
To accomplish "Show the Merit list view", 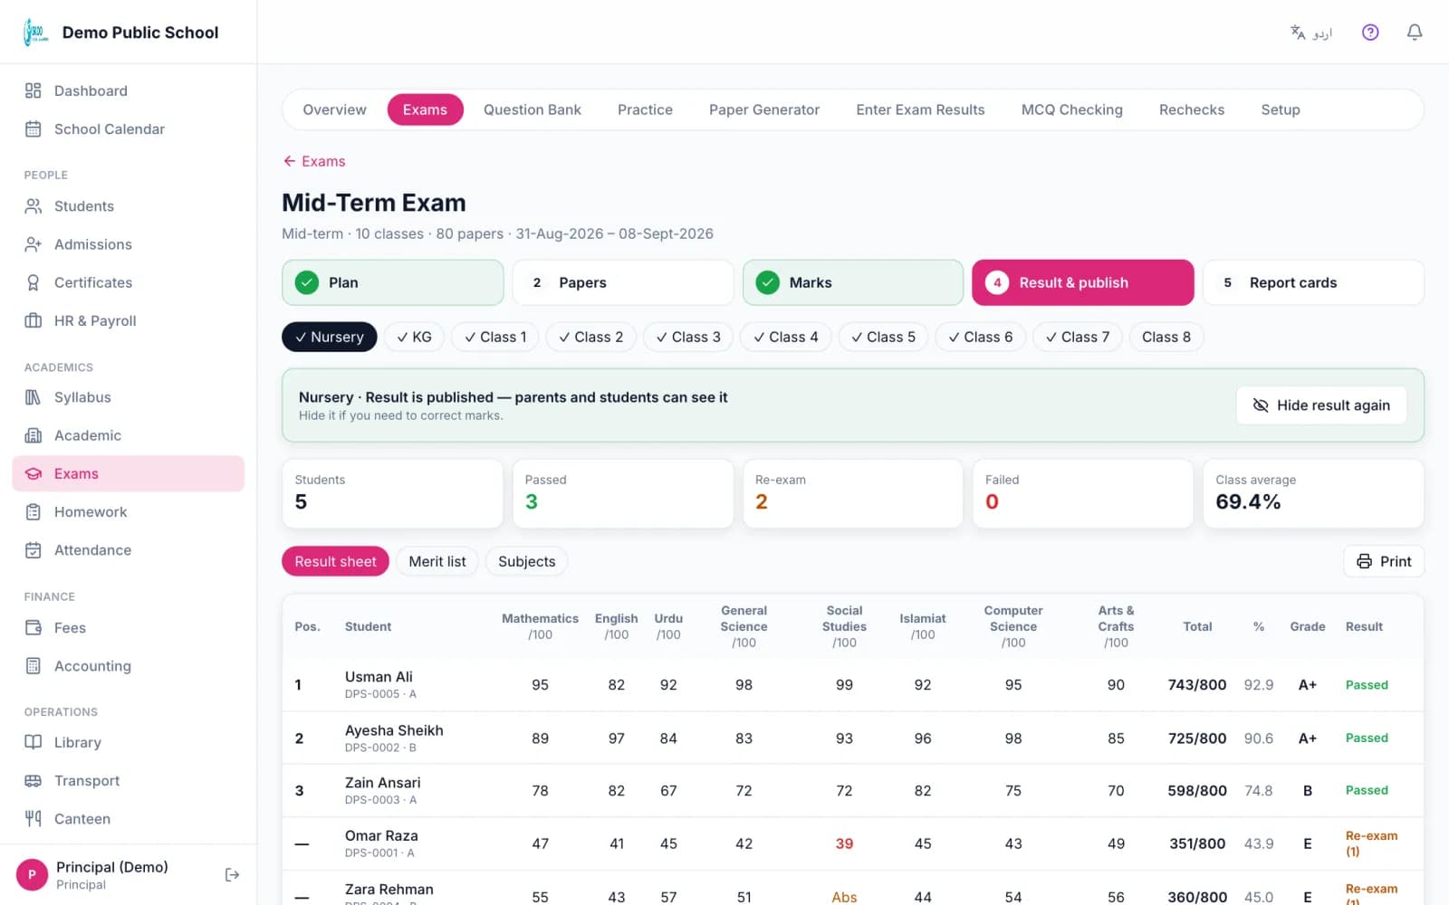I will coord(437,561).
